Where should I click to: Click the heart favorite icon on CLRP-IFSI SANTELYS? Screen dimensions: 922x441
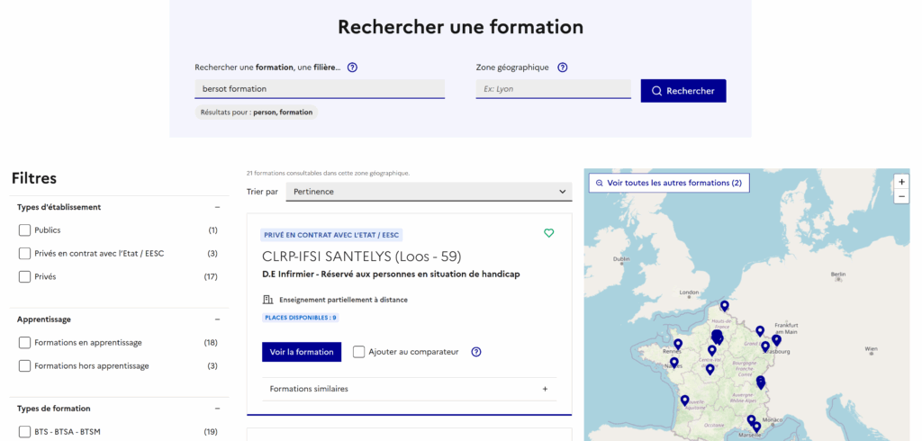tap(549, 233)
